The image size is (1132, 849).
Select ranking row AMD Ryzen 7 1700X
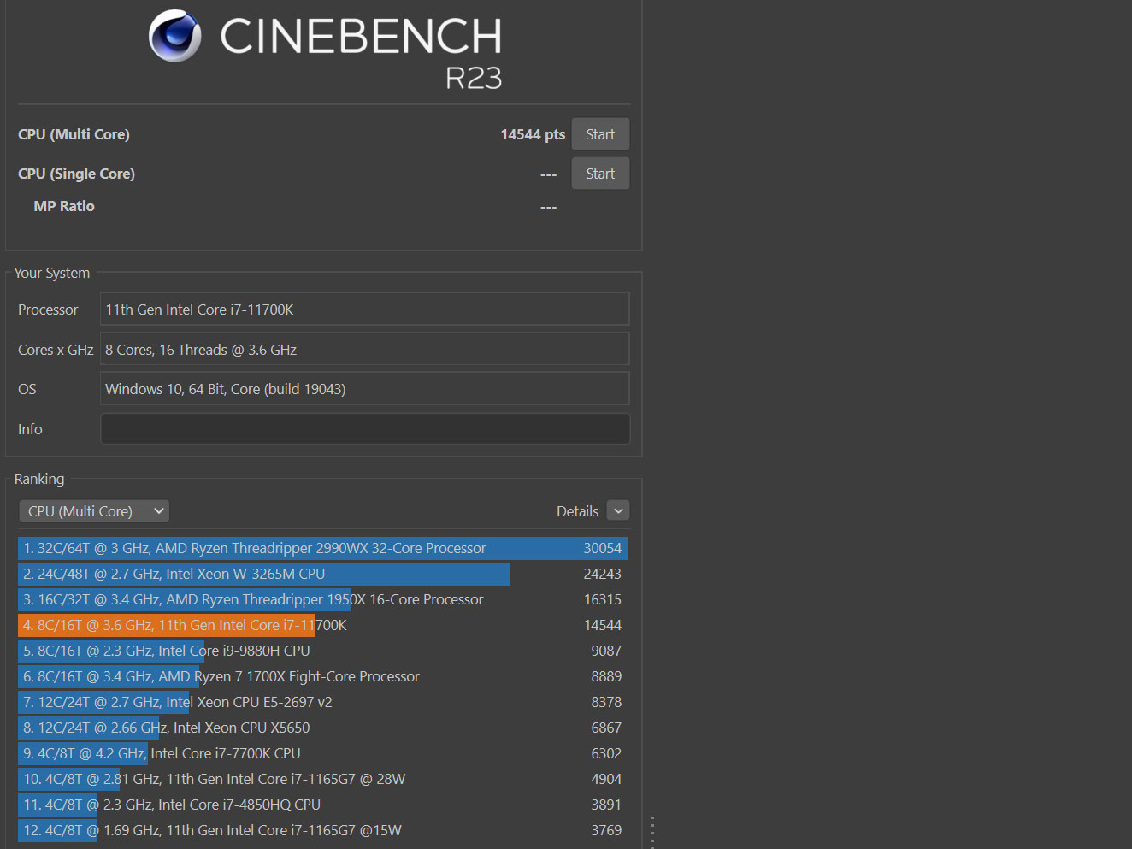coord(323,676)
